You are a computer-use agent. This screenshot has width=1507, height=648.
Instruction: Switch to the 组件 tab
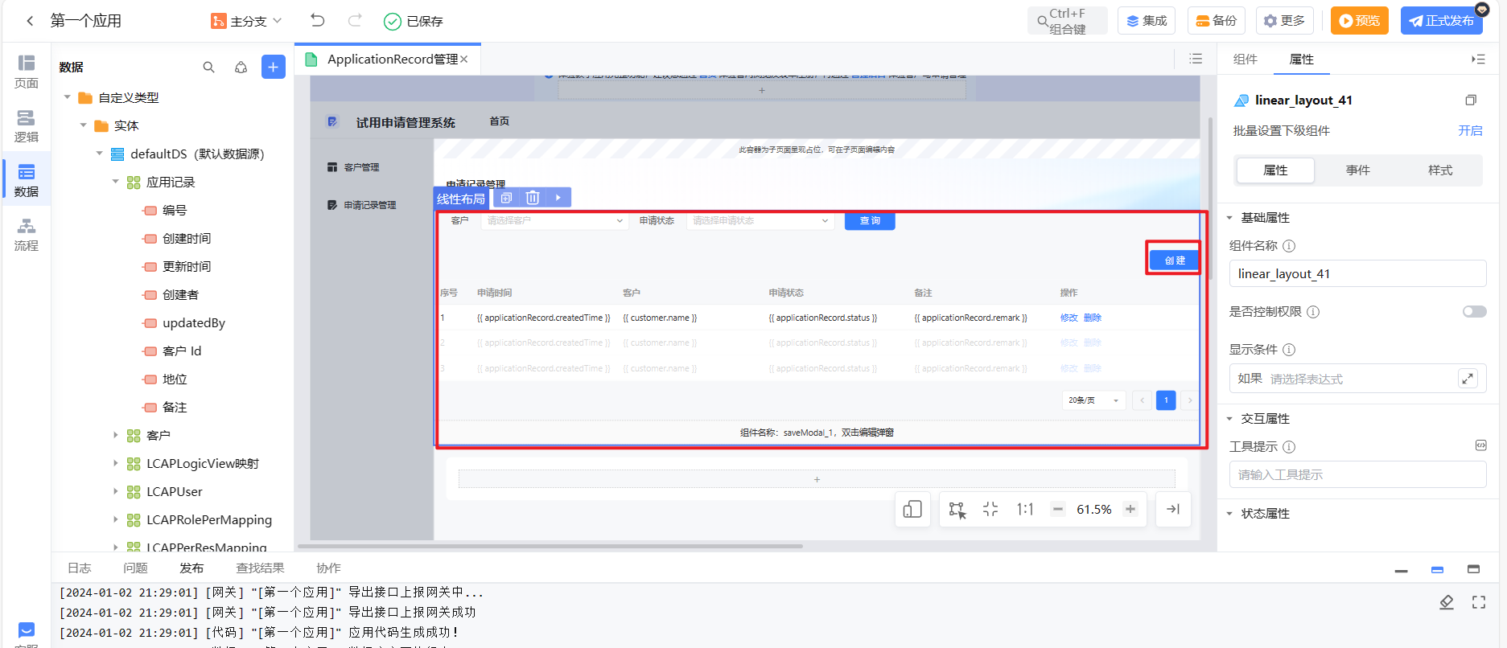[1245, 59]
